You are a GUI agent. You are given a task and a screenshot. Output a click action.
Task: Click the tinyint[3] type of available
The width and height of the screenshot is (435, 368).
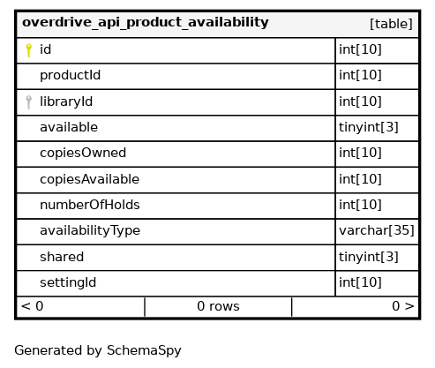(377, 128)
